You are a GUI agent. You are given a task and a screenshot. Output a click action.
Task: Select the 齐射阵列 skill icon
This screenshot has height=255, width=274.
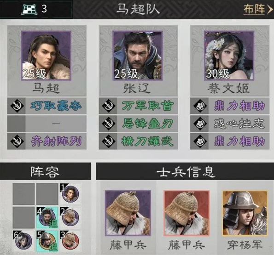pos(17,141)
